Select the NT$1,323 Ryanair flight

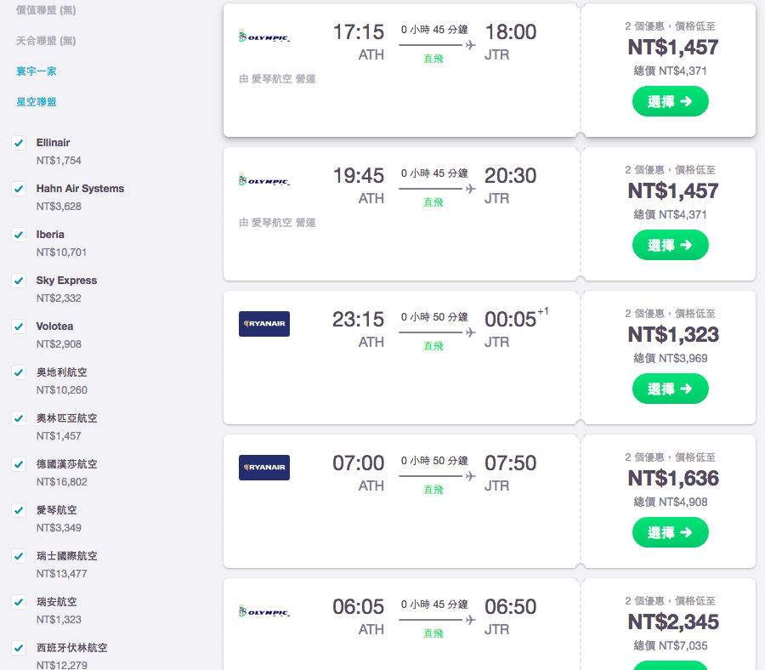(x=671, y=389)
